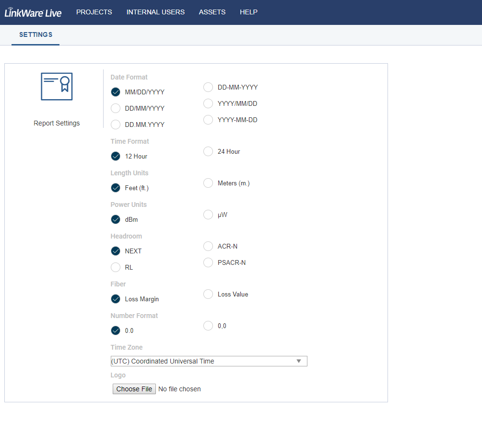Click the Time Zone heading

pos(127,347)
